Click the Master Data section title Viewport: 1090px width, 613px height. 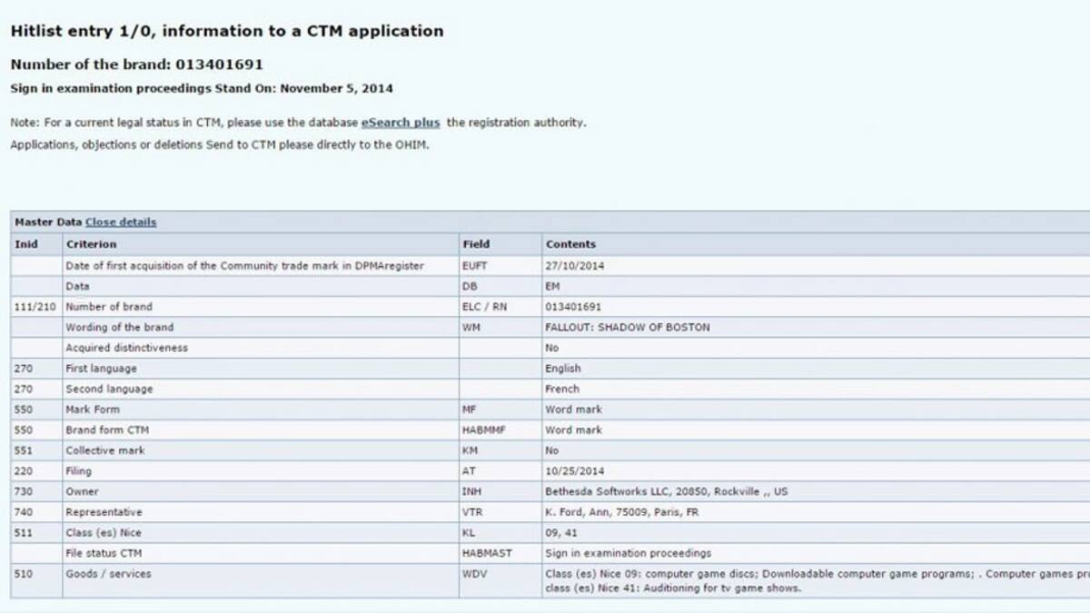[48, 222]
